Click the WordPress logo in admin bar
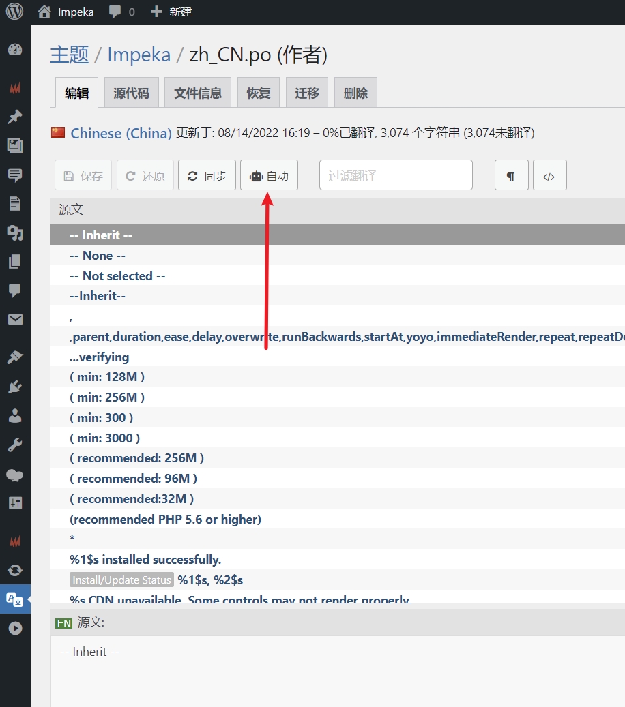Screen dimensions: 625x707 14,12
